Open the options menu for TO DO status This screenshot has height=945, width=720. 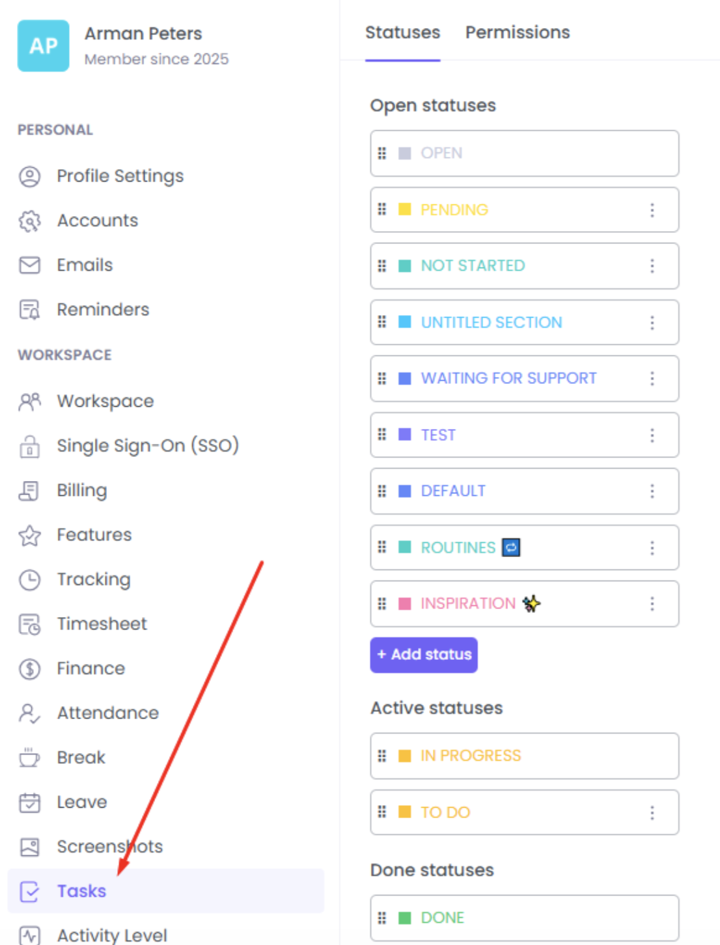[x=652, y=812]
